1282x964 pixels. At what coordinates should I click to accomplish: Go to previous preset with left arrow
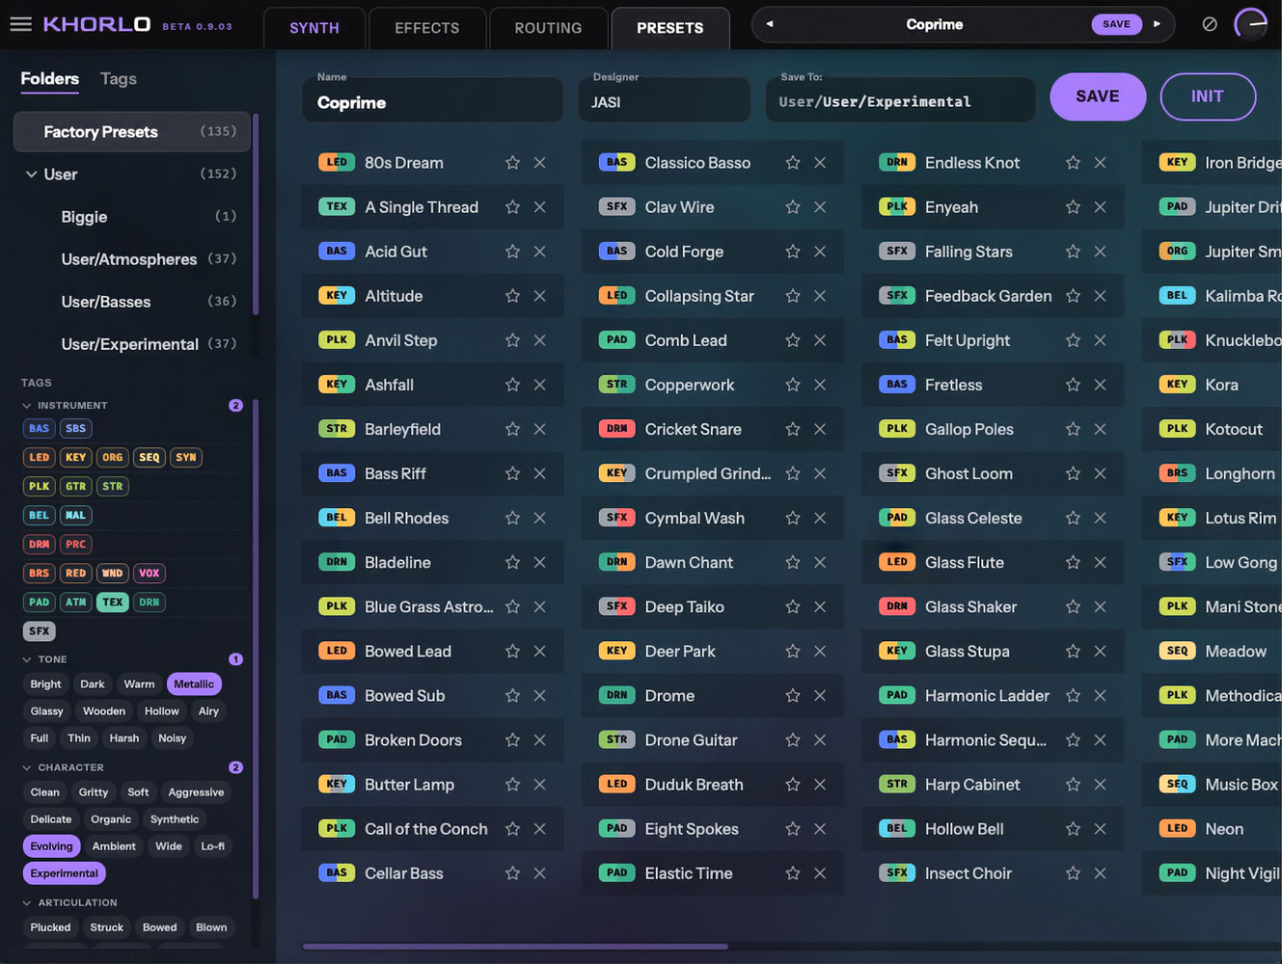769,24
